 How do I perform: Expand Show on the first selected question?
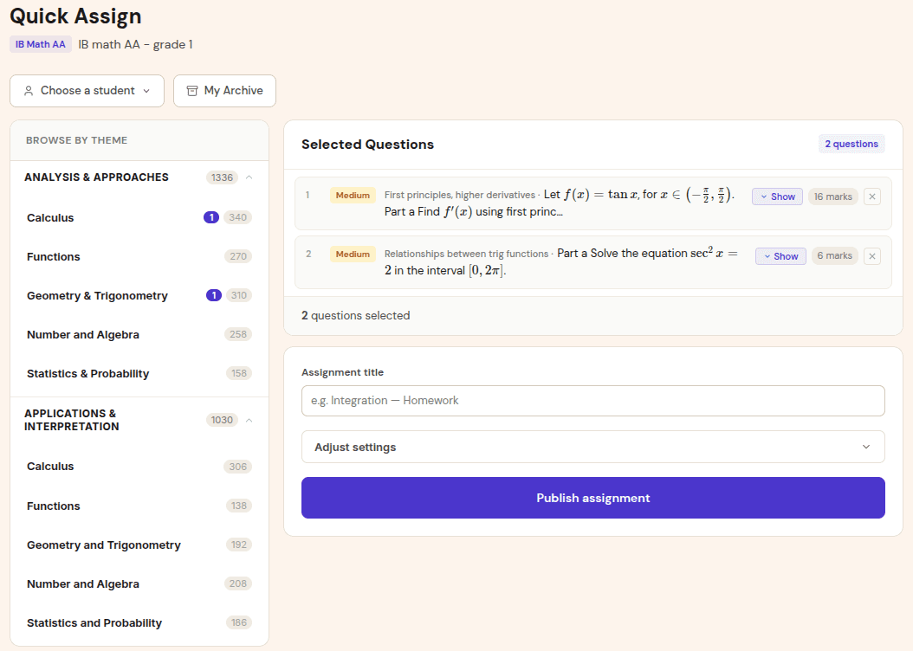[x=776, y=197]
